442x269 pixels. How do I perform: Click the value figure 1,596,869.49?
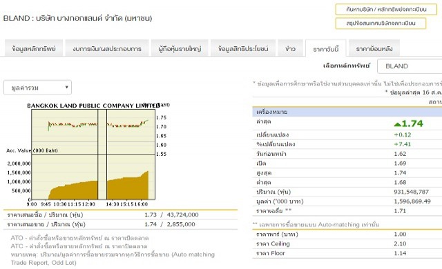point(412,201)
